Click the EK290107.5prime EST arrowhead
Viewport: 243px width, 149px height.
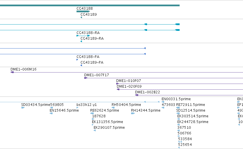(x=95, y=130)
